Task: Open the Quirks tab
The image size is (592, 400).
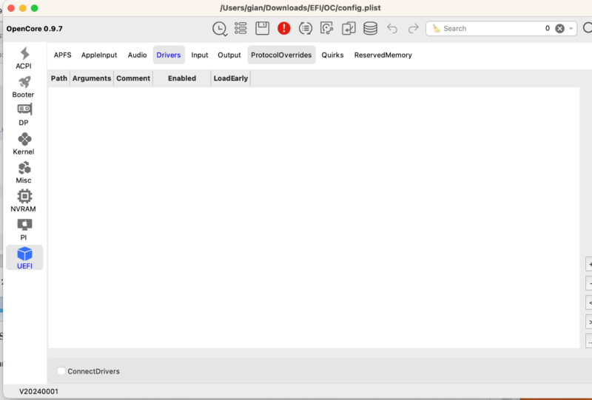Action: [x=332, y=55]
